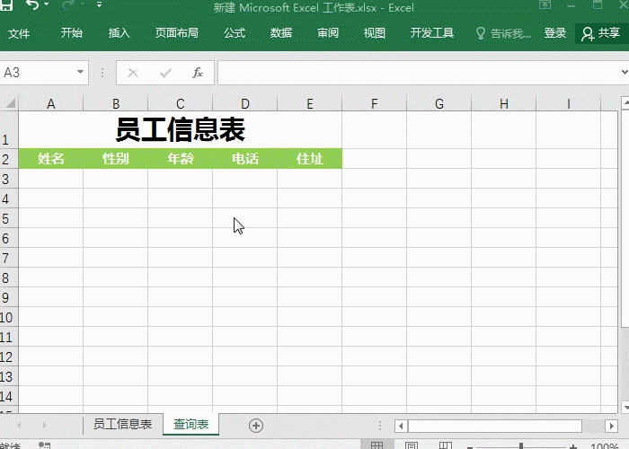Click the Save icon in quick access toolbar
629x449 pixels.
pyautogui.click(x=6, y=4)
